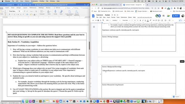This screenshot has height=104, width=185.
Task: Open the Review tab in Word
Action: [x=48, y=8]
